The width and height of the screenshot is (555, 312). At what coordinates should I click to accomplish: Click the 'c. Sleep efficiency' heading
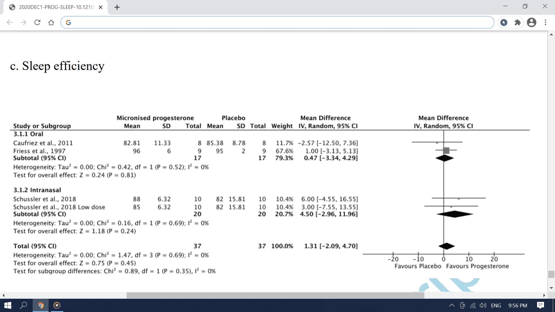[57, 66]
